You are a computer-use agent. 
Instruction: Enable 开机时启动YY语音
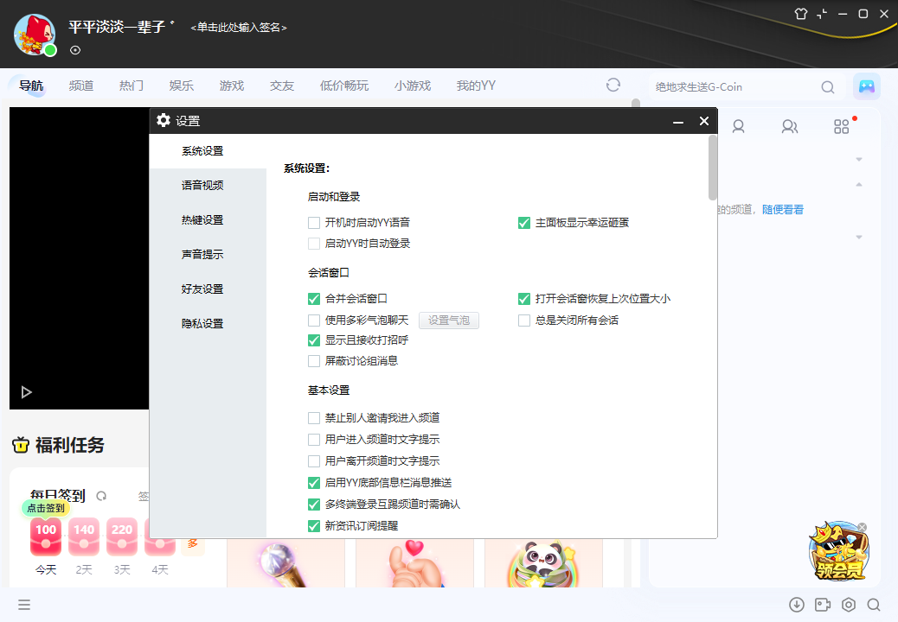314,223
